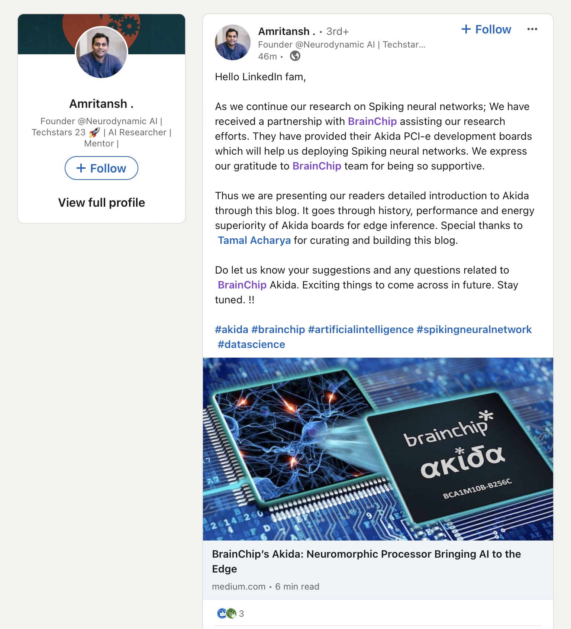Click the first BrainChip company mention
Viewport: 571px width, 629px height.
[372, 122]
